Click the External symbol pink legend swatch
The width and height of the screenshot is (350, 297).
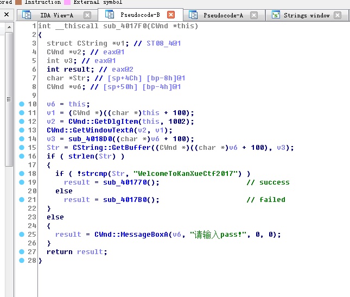[67, 2]
